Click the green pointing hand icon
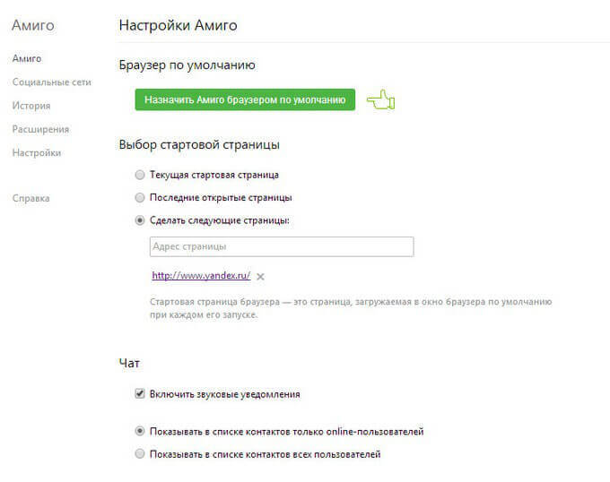This screenshot has width=610, height=482. pyautogui.click(x=380, y=99)
